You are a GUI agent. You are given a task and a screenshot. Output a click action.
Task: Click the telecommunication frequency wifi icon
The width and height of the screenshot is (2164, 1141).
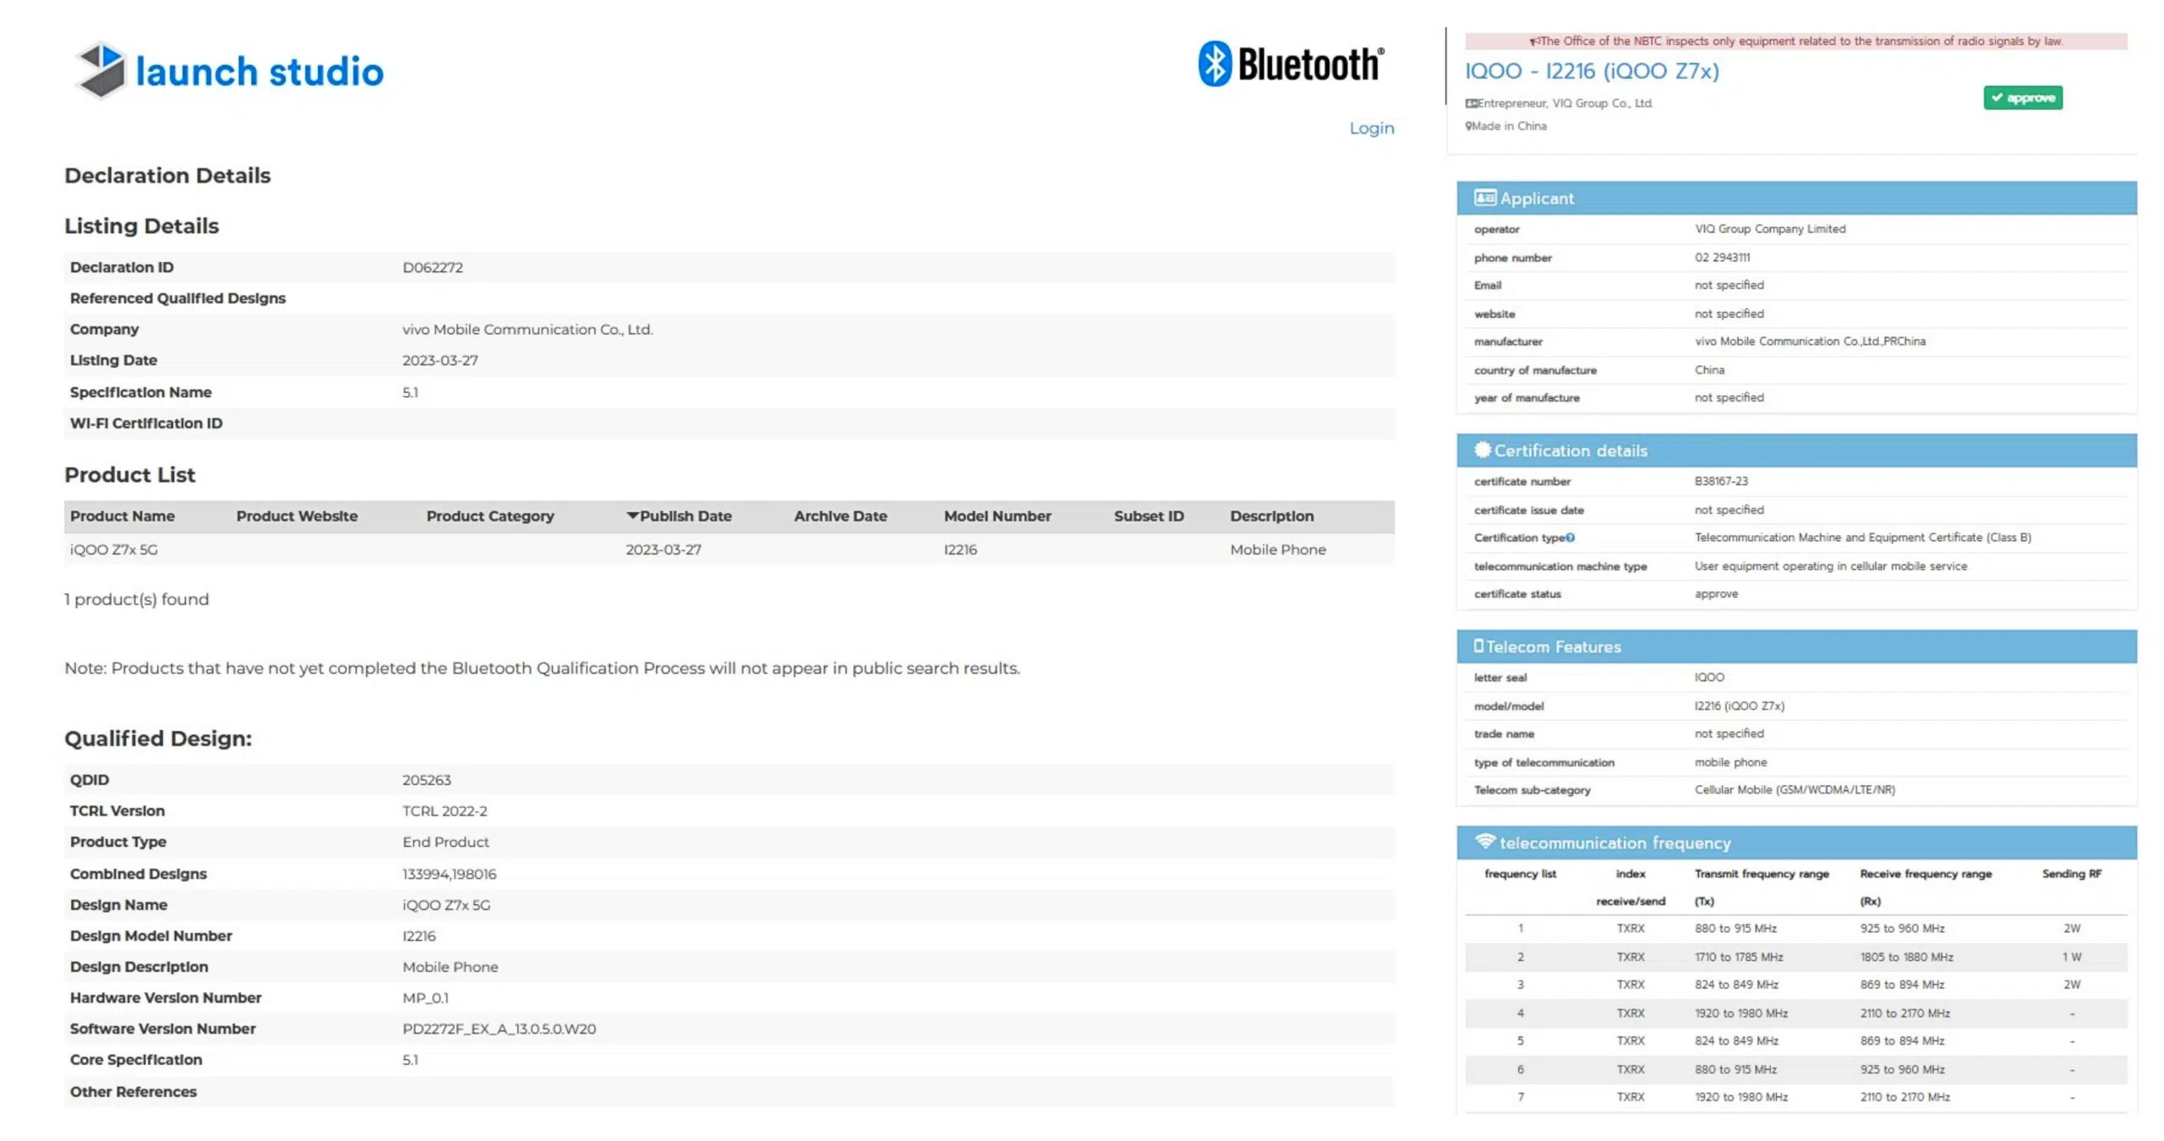[x=1485, y=841]
